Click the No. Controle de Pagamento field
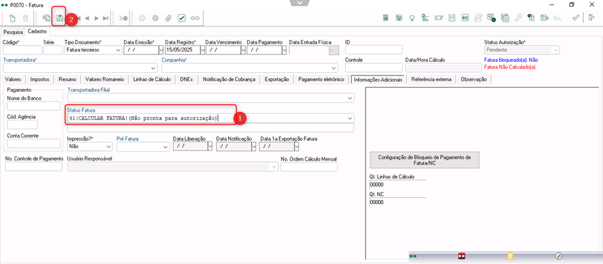603x264 pixels. 34,167
